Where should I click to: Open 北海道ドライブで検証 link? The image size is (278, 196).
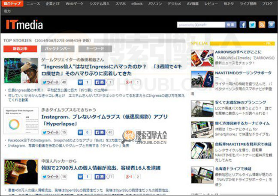click(233, 169)
